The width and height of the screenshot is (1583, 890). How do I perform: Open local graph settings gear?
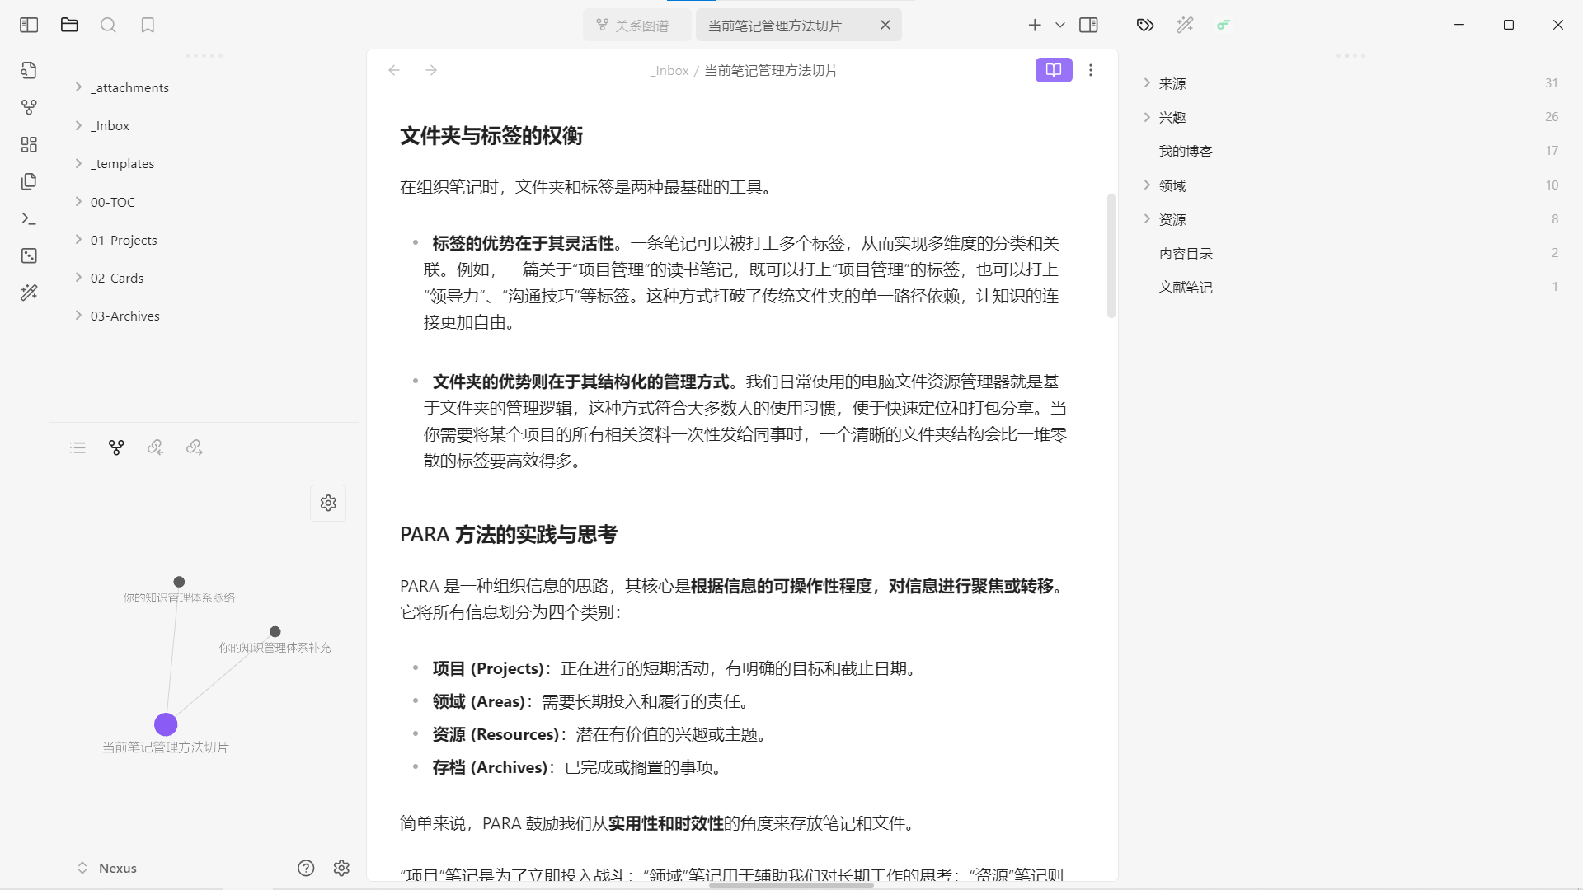(x=328, y=503)
